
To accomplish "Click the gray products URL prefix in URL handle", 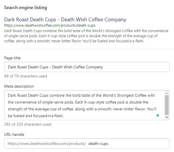I will pyautogui.click(x=47, y=143).
